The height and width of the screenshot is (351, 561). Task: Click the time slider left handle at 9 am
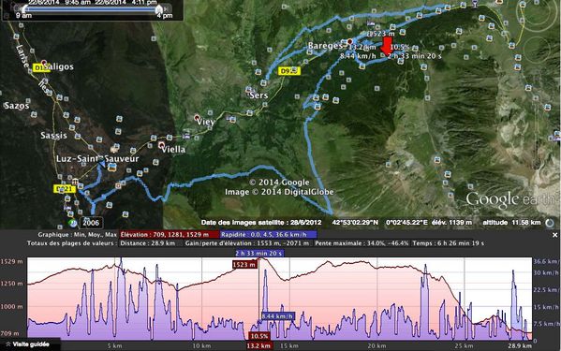click(25, 9)
